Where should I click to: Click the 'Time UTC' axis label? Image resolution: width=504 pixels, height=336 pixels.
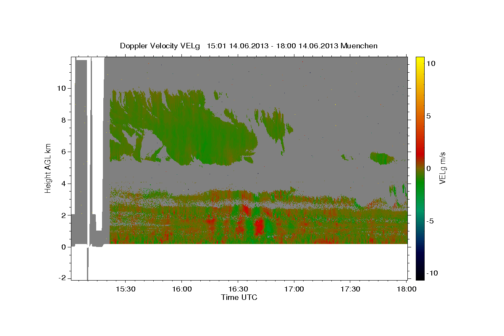point(239,297)
